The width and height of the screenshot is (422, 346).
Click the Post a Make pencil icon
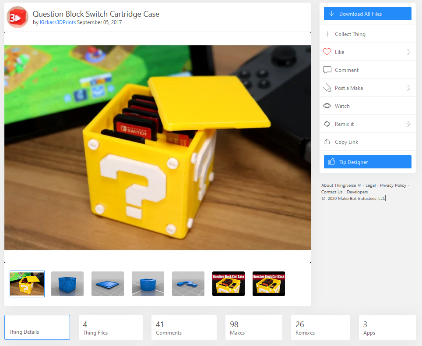[327, 88]
